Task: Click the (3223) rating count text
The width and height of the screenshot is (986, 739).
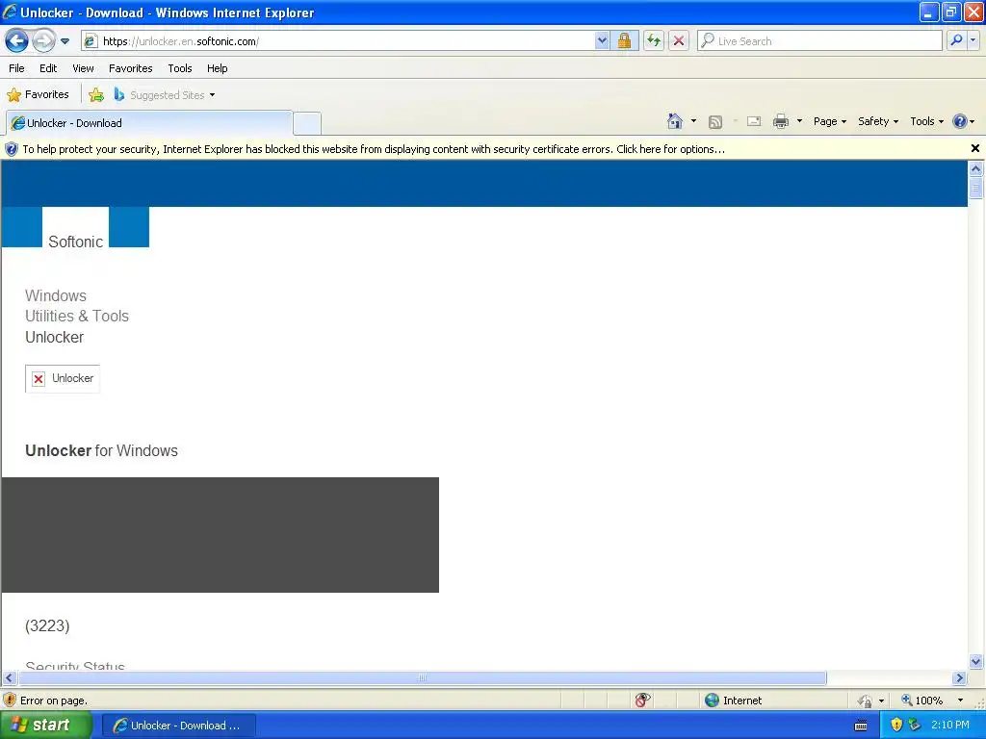Action: point(47,625)
